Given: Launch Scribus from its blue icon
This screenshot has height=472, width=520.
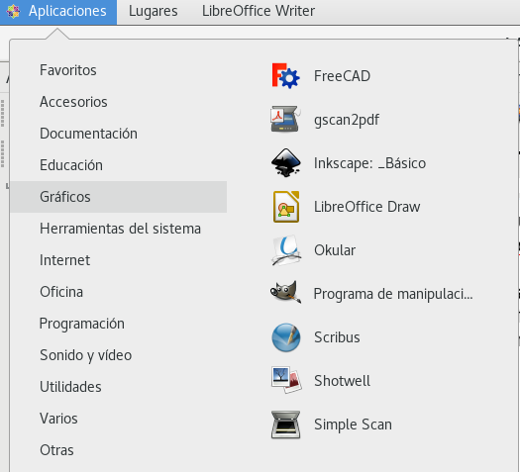Looking at the screenshot, I should tap(286, 337).
